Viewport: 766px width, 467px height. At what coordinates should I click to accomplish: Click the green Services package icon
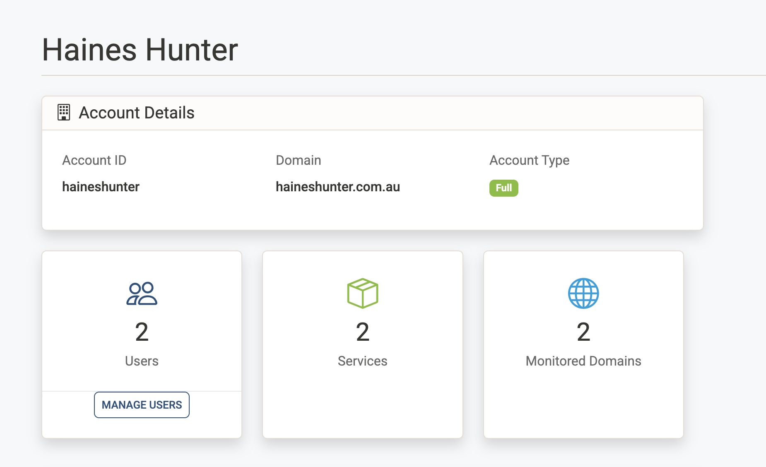click(x=362, y=294)
